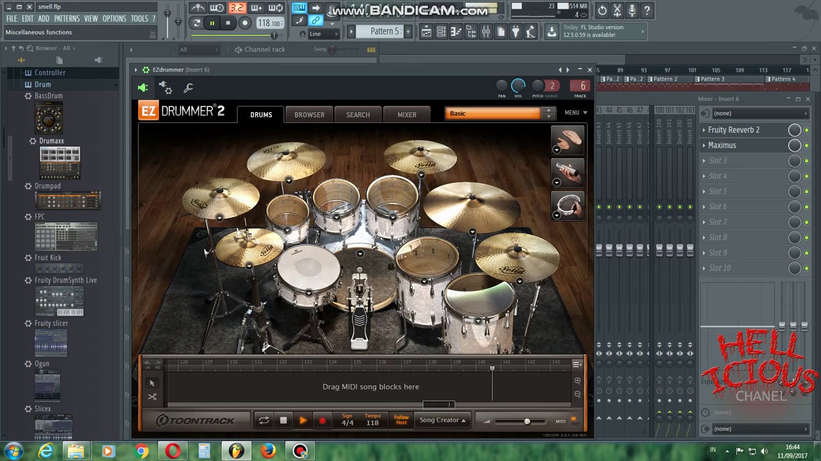Open the FILE menu
This screenshot has height=461, width=821.
[x=12, y=19]
